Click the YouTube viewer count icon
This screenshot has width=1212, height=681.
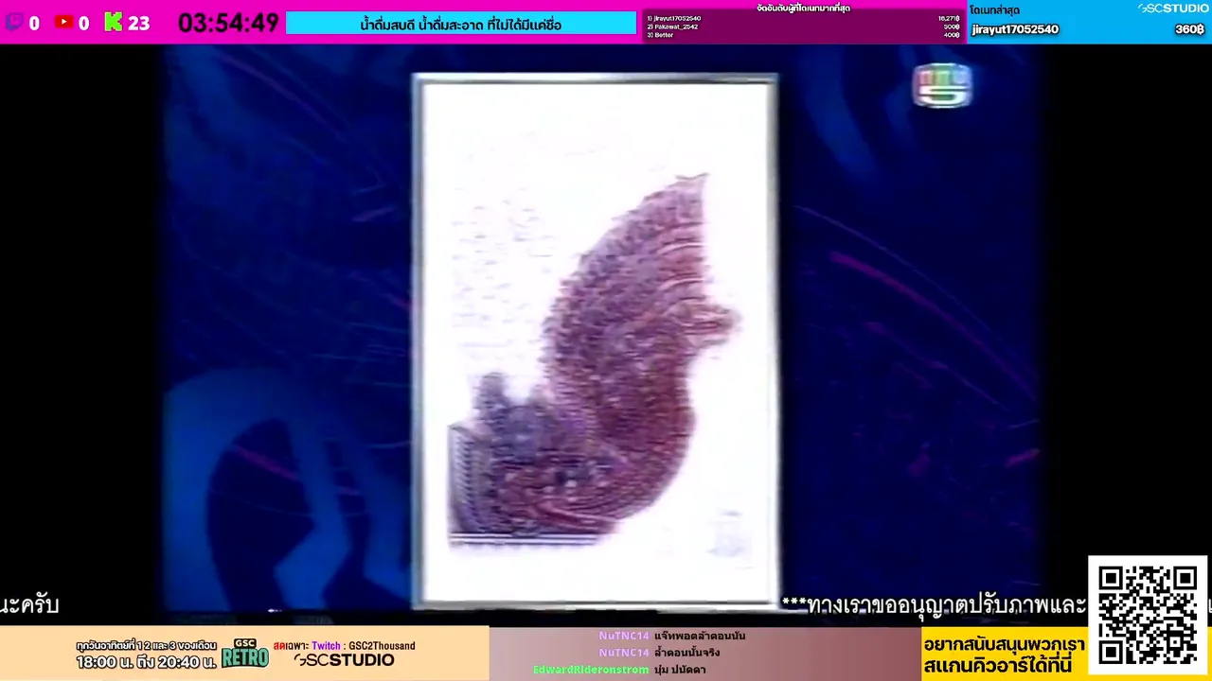point(63,22)
